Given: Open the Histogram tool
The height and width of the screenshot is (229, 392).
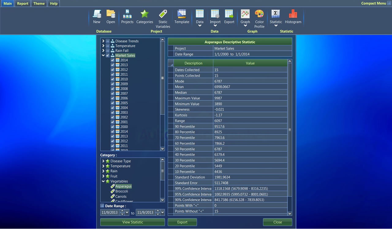Looking at the screenshot, I should (293, 14).
